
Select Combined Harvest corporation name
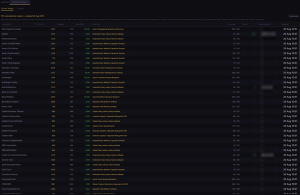coord(10,174)
